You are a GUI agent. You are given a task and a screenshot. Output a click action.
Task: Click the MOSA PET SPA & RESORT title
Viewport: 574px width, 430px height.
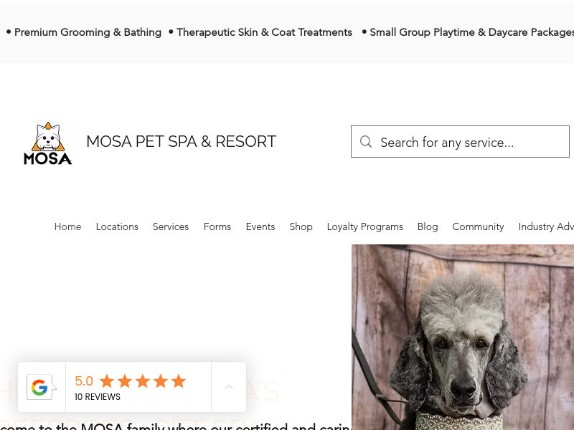[182, 141]
